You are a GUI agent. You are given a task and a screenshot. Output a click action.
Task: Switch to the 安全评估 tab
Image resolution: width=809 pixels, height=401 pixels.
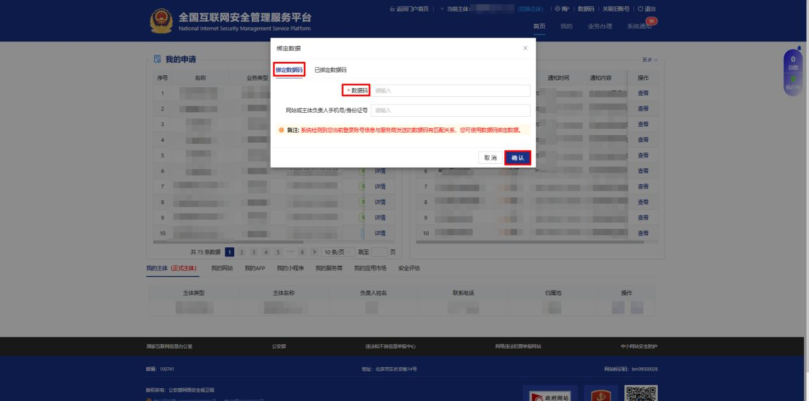(x=409, y=268)
